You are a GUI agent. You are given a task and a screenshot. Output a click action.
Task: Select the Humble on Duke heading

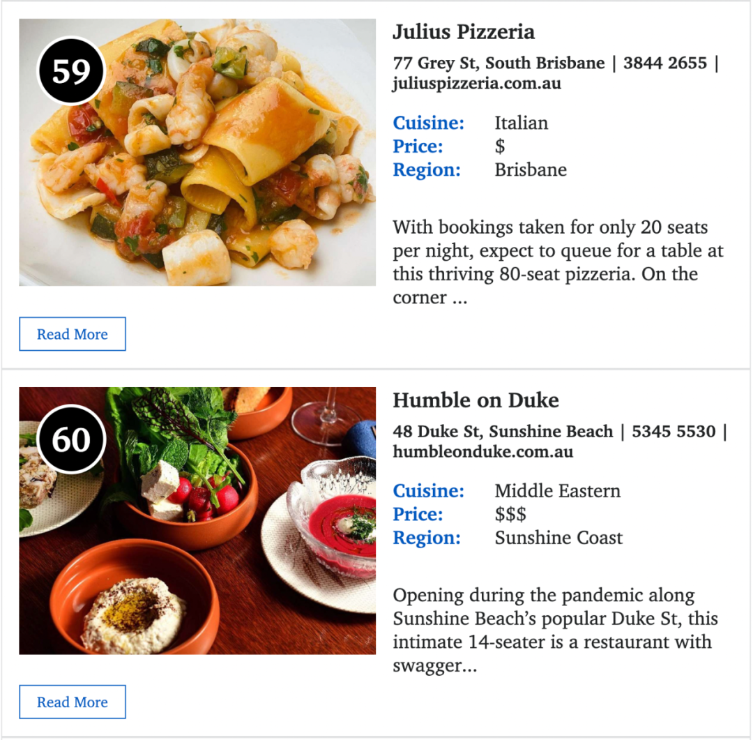476,400
